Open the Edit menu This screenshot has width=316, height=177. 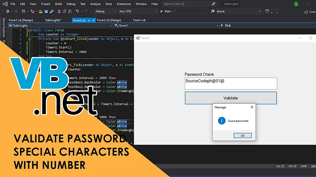point(22,4)
